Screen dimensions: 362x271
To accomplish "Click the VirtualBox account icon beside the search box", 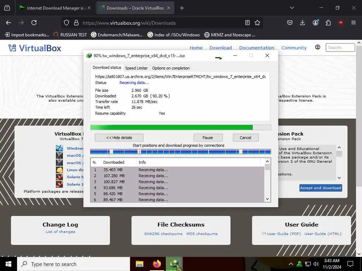I will [x=318, y=47].
